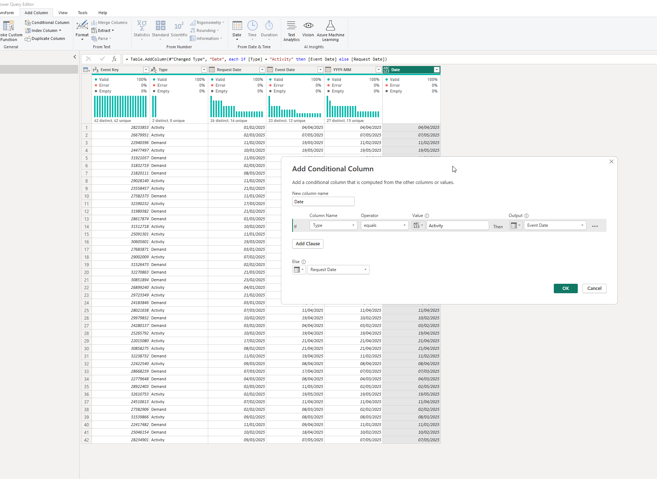The width and height of the screenshot is (657, 479).
Task: Select Duplicate Column in the ribbon
Action: point(45,38)
